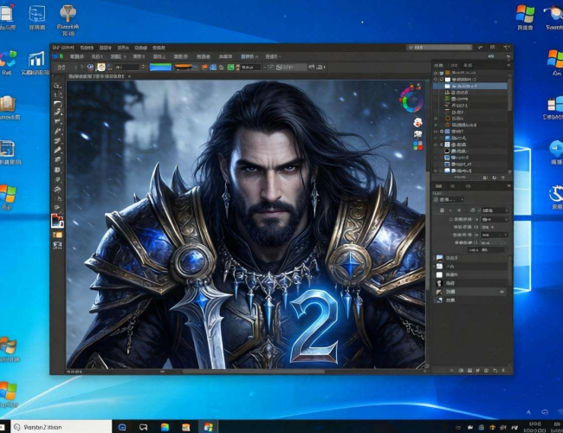
Task: Click the first input field in options bar
Action: coord(126,68)
